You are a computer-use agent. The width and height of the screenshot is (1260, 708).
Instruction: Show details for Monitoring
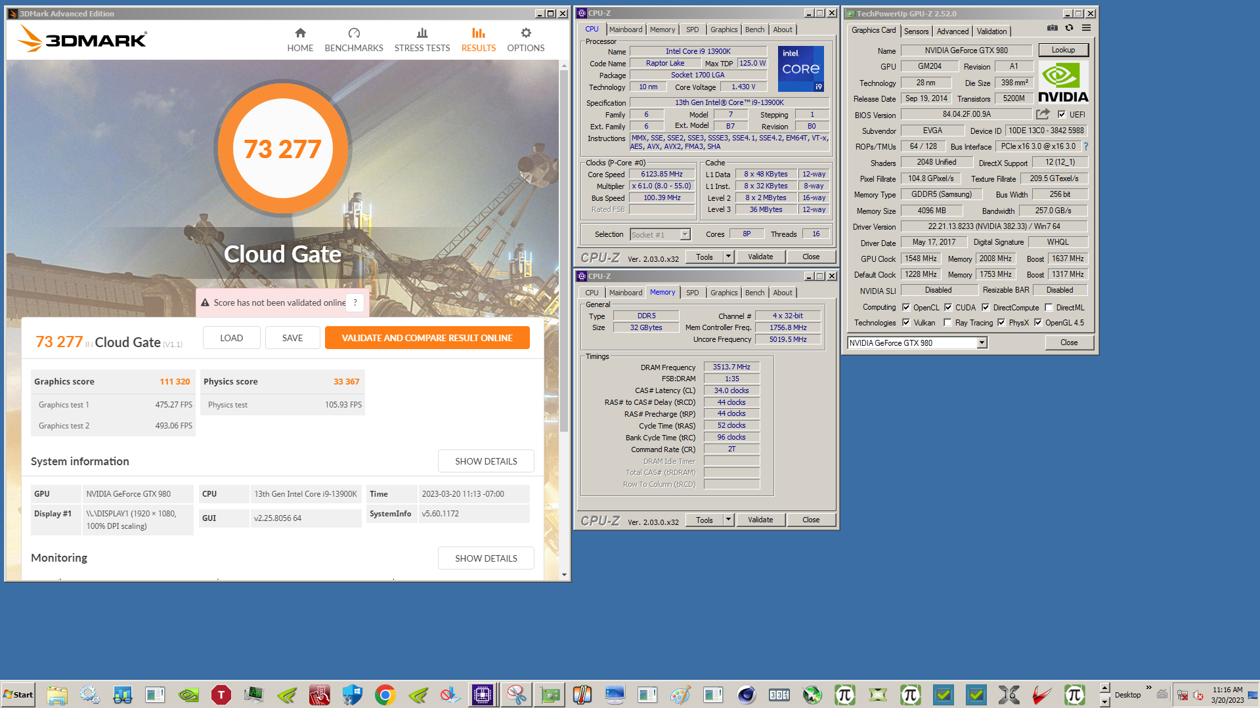point(486,558)
